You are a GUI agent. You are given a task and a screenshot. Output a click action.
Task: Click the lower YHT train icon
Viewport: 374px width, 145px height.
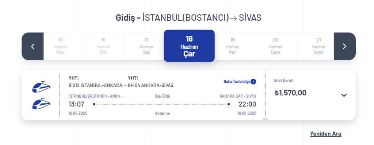coord(41,103)
